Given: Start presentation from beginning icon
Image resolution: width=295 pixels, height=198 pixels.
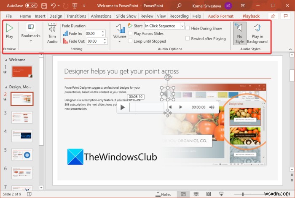Looking at the screenshot, I should pyautogui.click(x=75, y=6).
